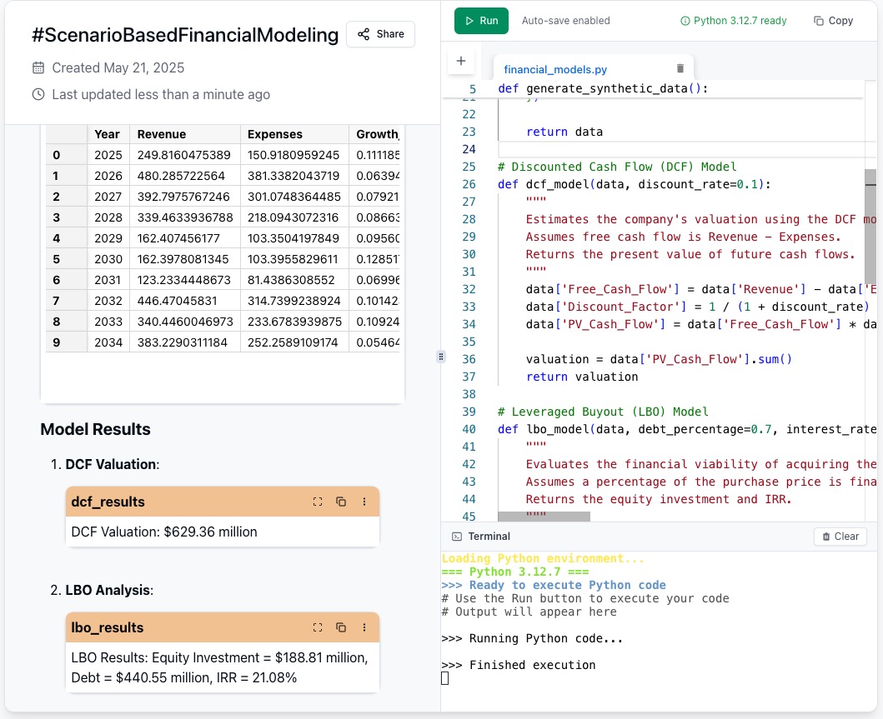Place cursor on the line 26 dcf_model definition
The height and width of the screenshot is (719, 883).
[x=634, y=184]
